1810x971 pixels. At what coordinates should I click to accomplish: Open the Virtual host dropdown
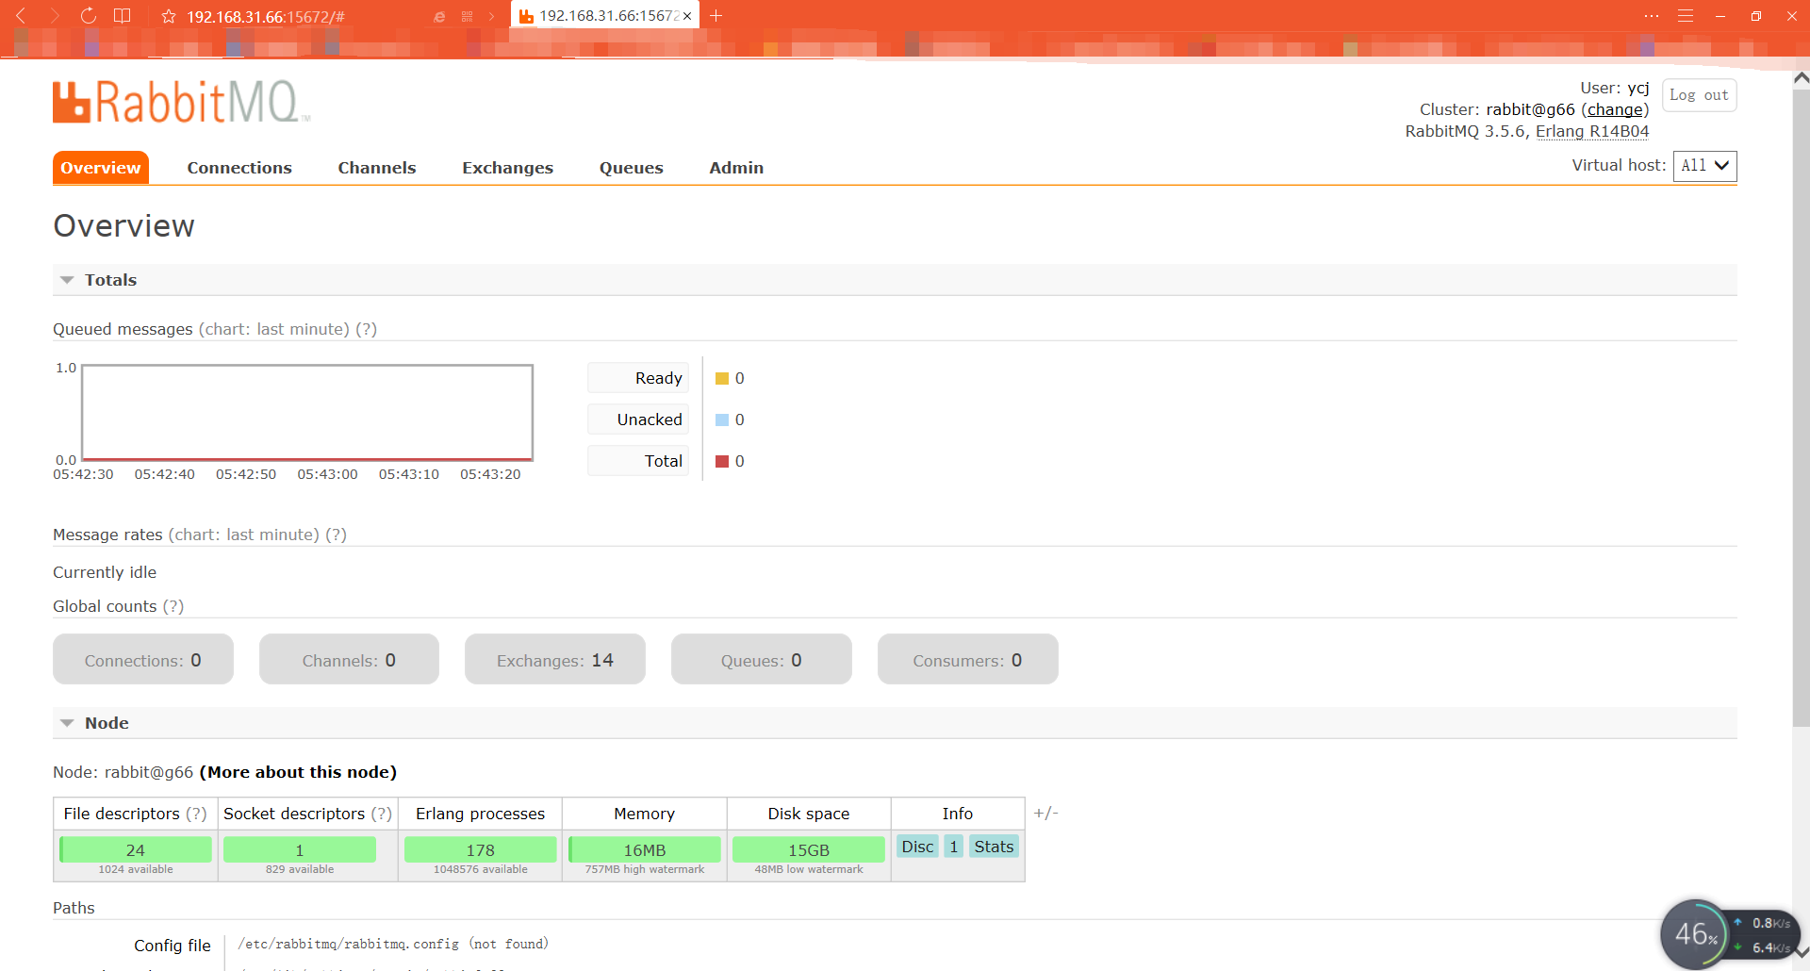point(1704,166)
